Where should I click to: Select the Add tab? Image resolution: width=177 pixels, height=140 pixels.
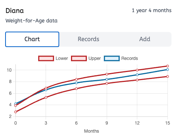click(x=145, y=39)
